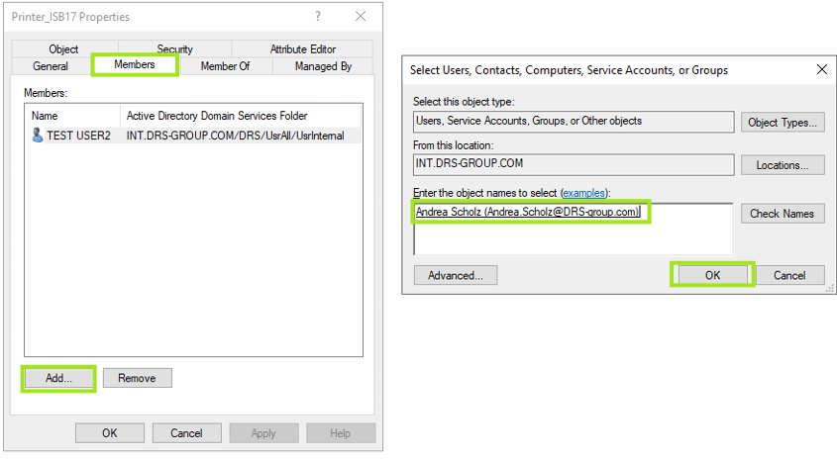Open the General tab
This screenshot has width=837, height=460.
[x=51, y=66]
